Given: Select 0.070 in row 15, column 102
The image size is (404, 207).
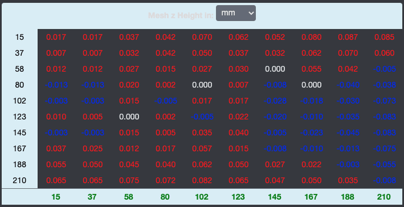Looking at the screenshot, I should (x=202, y=37).
